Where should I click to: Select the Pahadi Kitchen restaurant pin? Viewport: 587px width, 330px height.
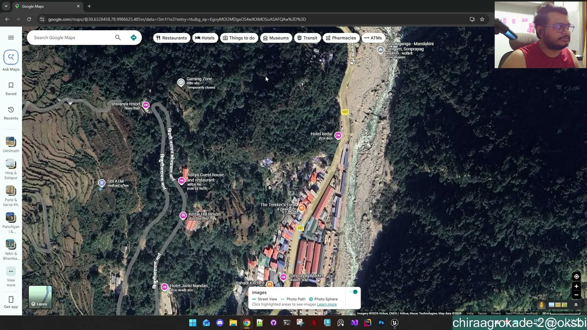click(270, 285)
